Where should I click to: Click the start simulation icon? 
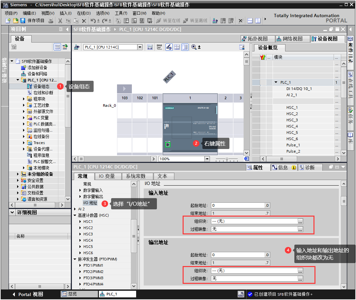[x=142, y=21]
